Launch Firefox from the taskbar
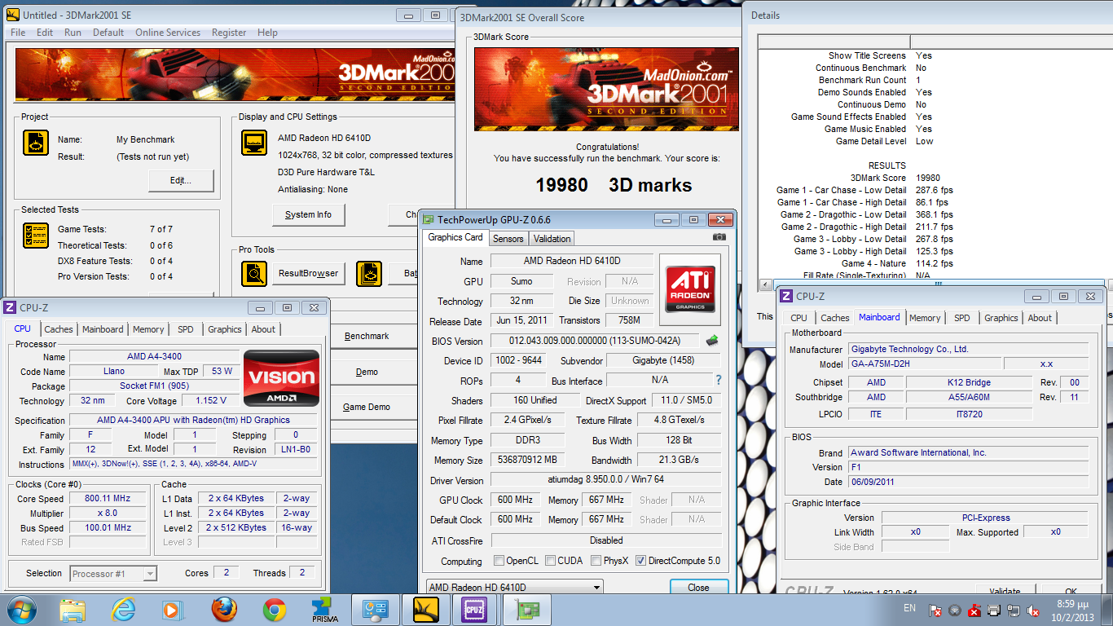 (x=223, y=610)
